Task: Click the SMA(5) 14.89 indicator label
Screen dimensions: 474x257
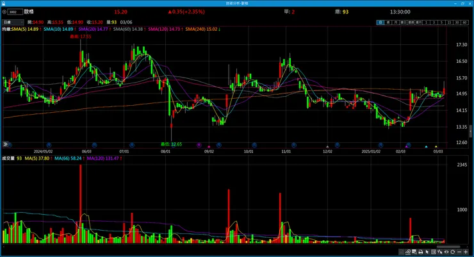Action: pyautogui.click(x=25, y=29)
